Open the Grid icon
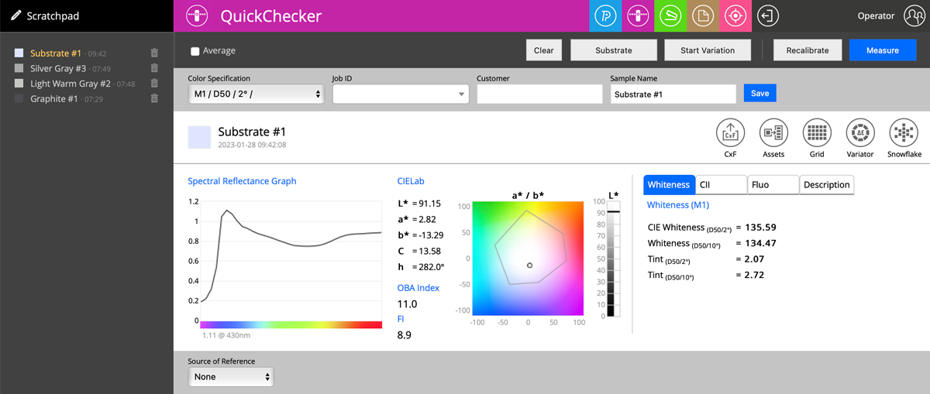The image size is (930, 394). pos(817,133)
